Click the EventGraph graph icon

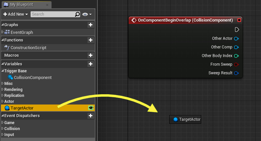pos(7,32)
